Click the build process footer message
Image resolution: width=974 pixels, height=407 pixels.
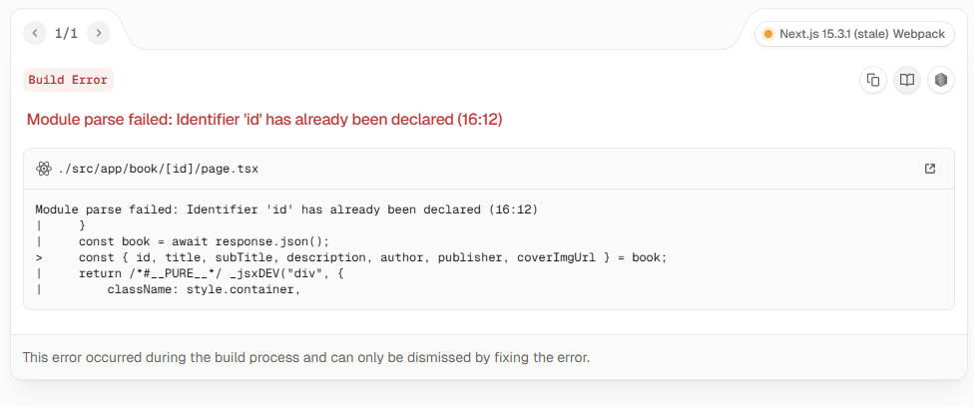point(305,357)
